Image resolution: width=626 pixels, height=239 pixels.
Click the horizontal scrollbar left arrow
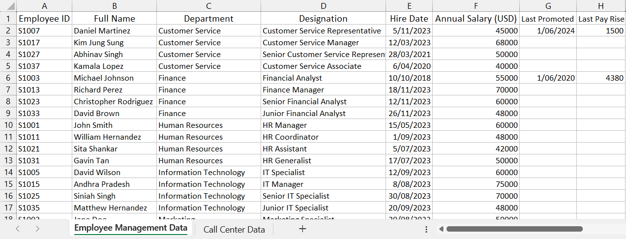coord(442,229)
